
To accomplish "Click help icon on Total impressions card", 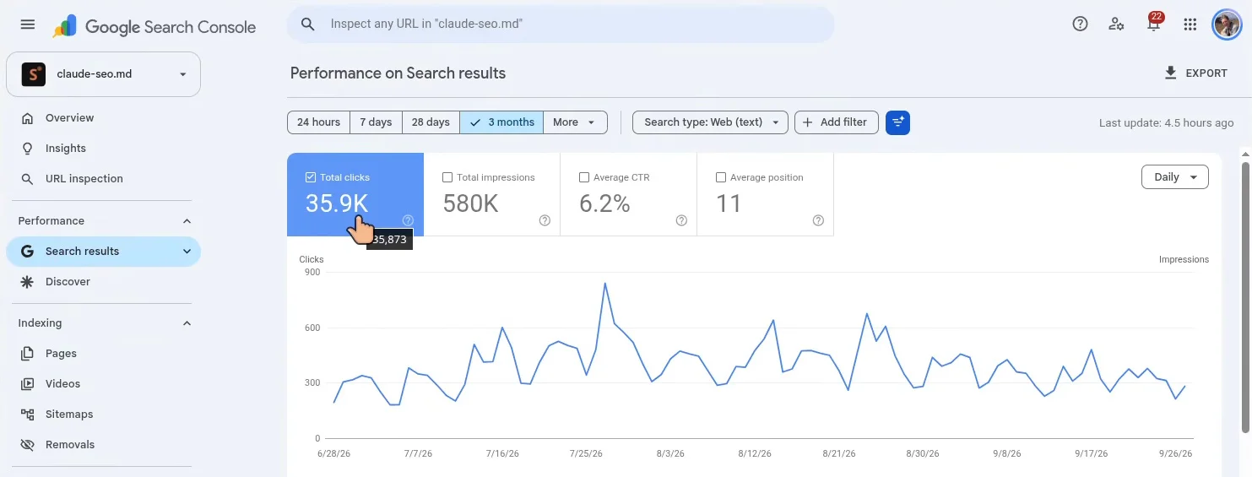I will click(545, 220).
